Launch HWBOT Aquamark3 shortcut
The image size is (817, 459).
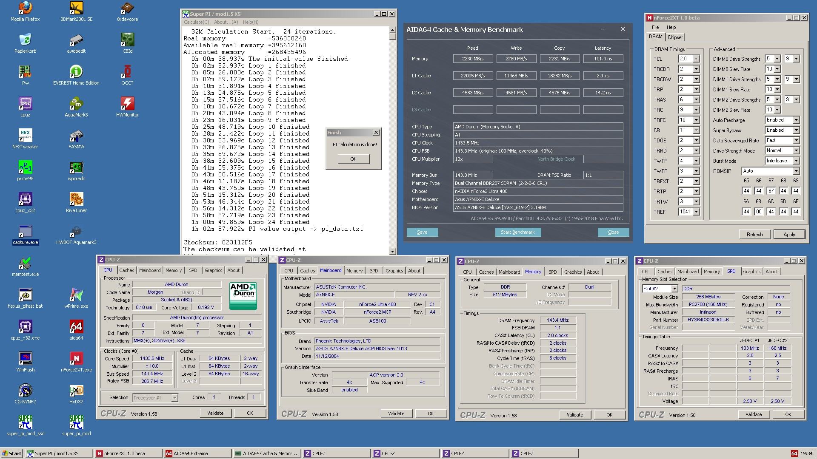[x=76, y=235]
